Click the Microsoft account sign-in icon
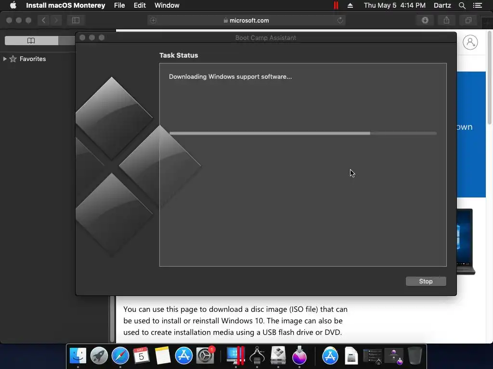Screen dimensions: 493x369 pyautogui.click(x=470, y=42)
